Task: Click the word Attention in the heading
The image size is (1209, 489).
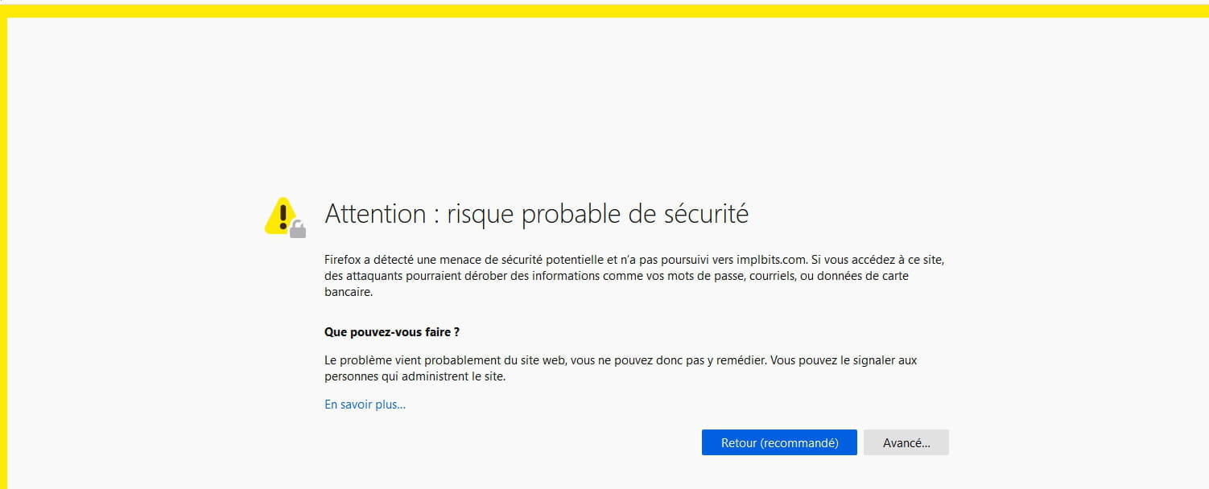Action: point(375,214)
